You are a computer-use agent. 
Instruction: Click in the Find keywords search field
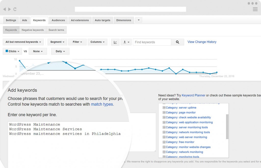[x=152, y=42]
